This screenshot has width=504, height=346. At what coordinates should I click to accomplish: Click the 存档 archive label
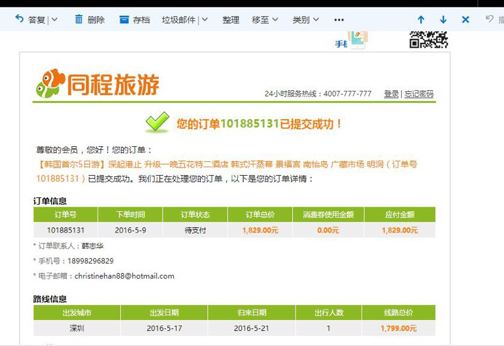(141, 20)
